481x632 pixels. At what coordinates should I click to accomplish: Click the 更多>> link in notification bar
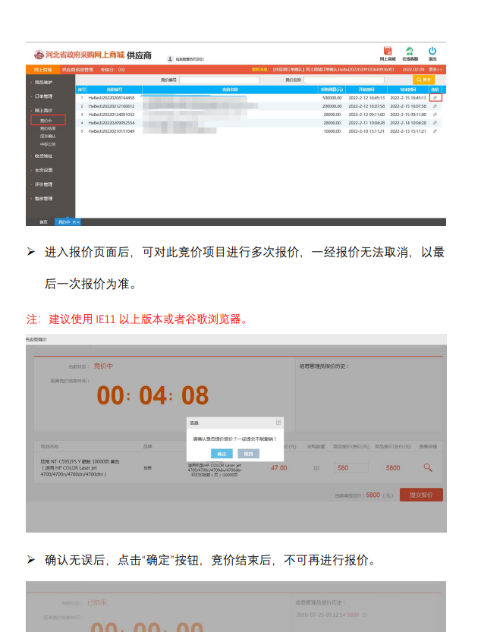pyautogui.click(x=435, y=70)
